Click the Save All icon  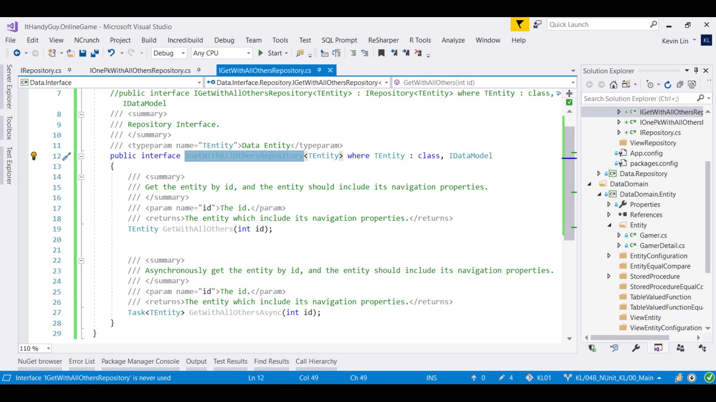click(x=95, y=53)
